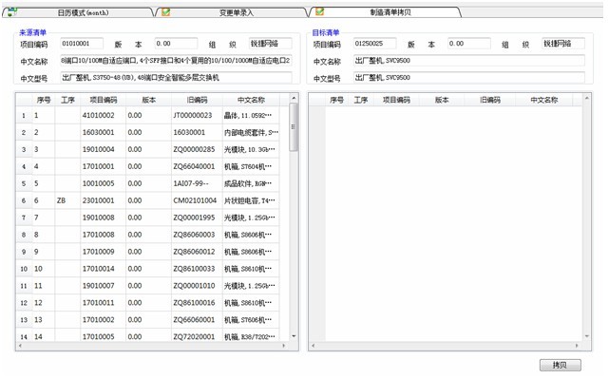Focus target 中文名称 field

coord(468,61)
